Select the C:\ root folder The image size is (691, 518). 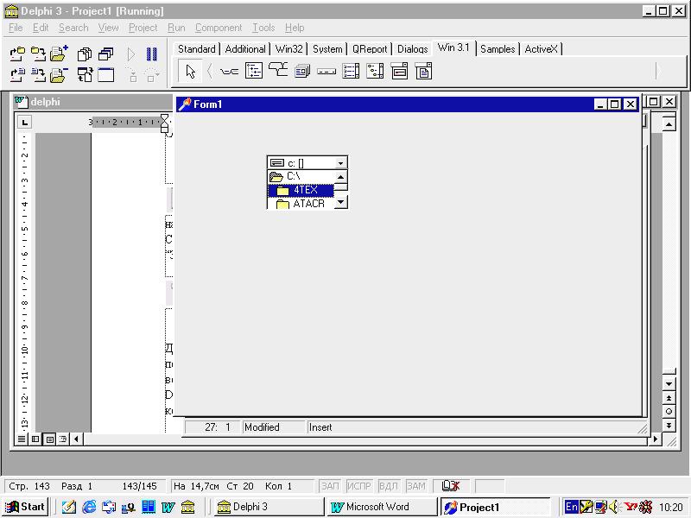[301, 177]
